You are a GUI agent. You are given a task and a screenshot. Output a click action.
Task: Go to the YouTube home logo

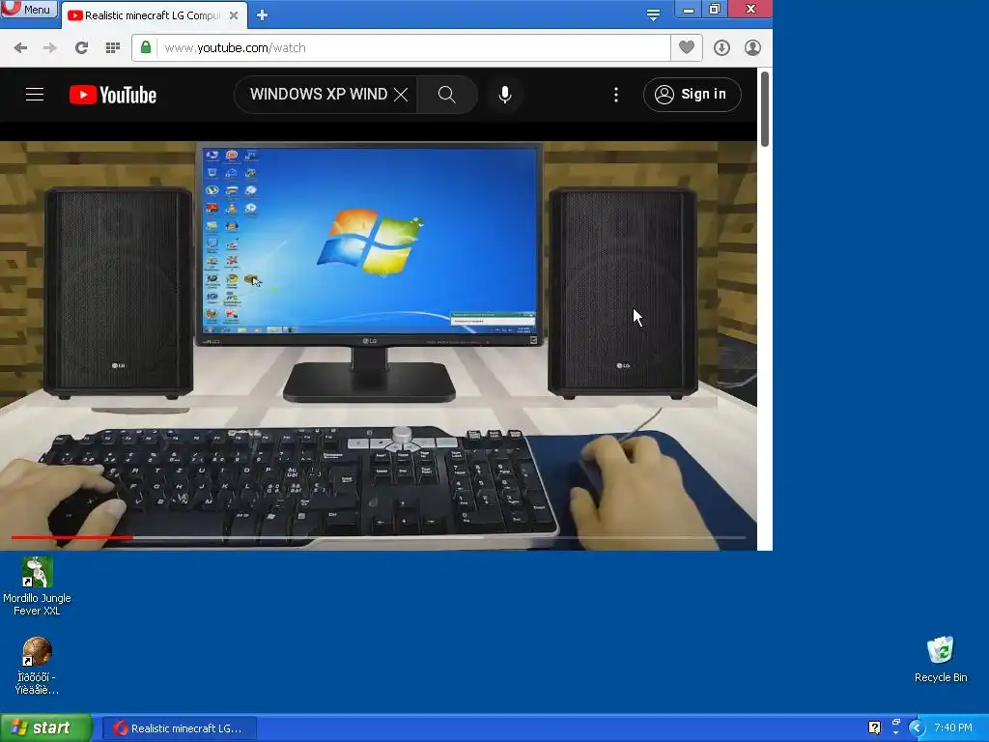pyautogui.click(x=113, y=95)
